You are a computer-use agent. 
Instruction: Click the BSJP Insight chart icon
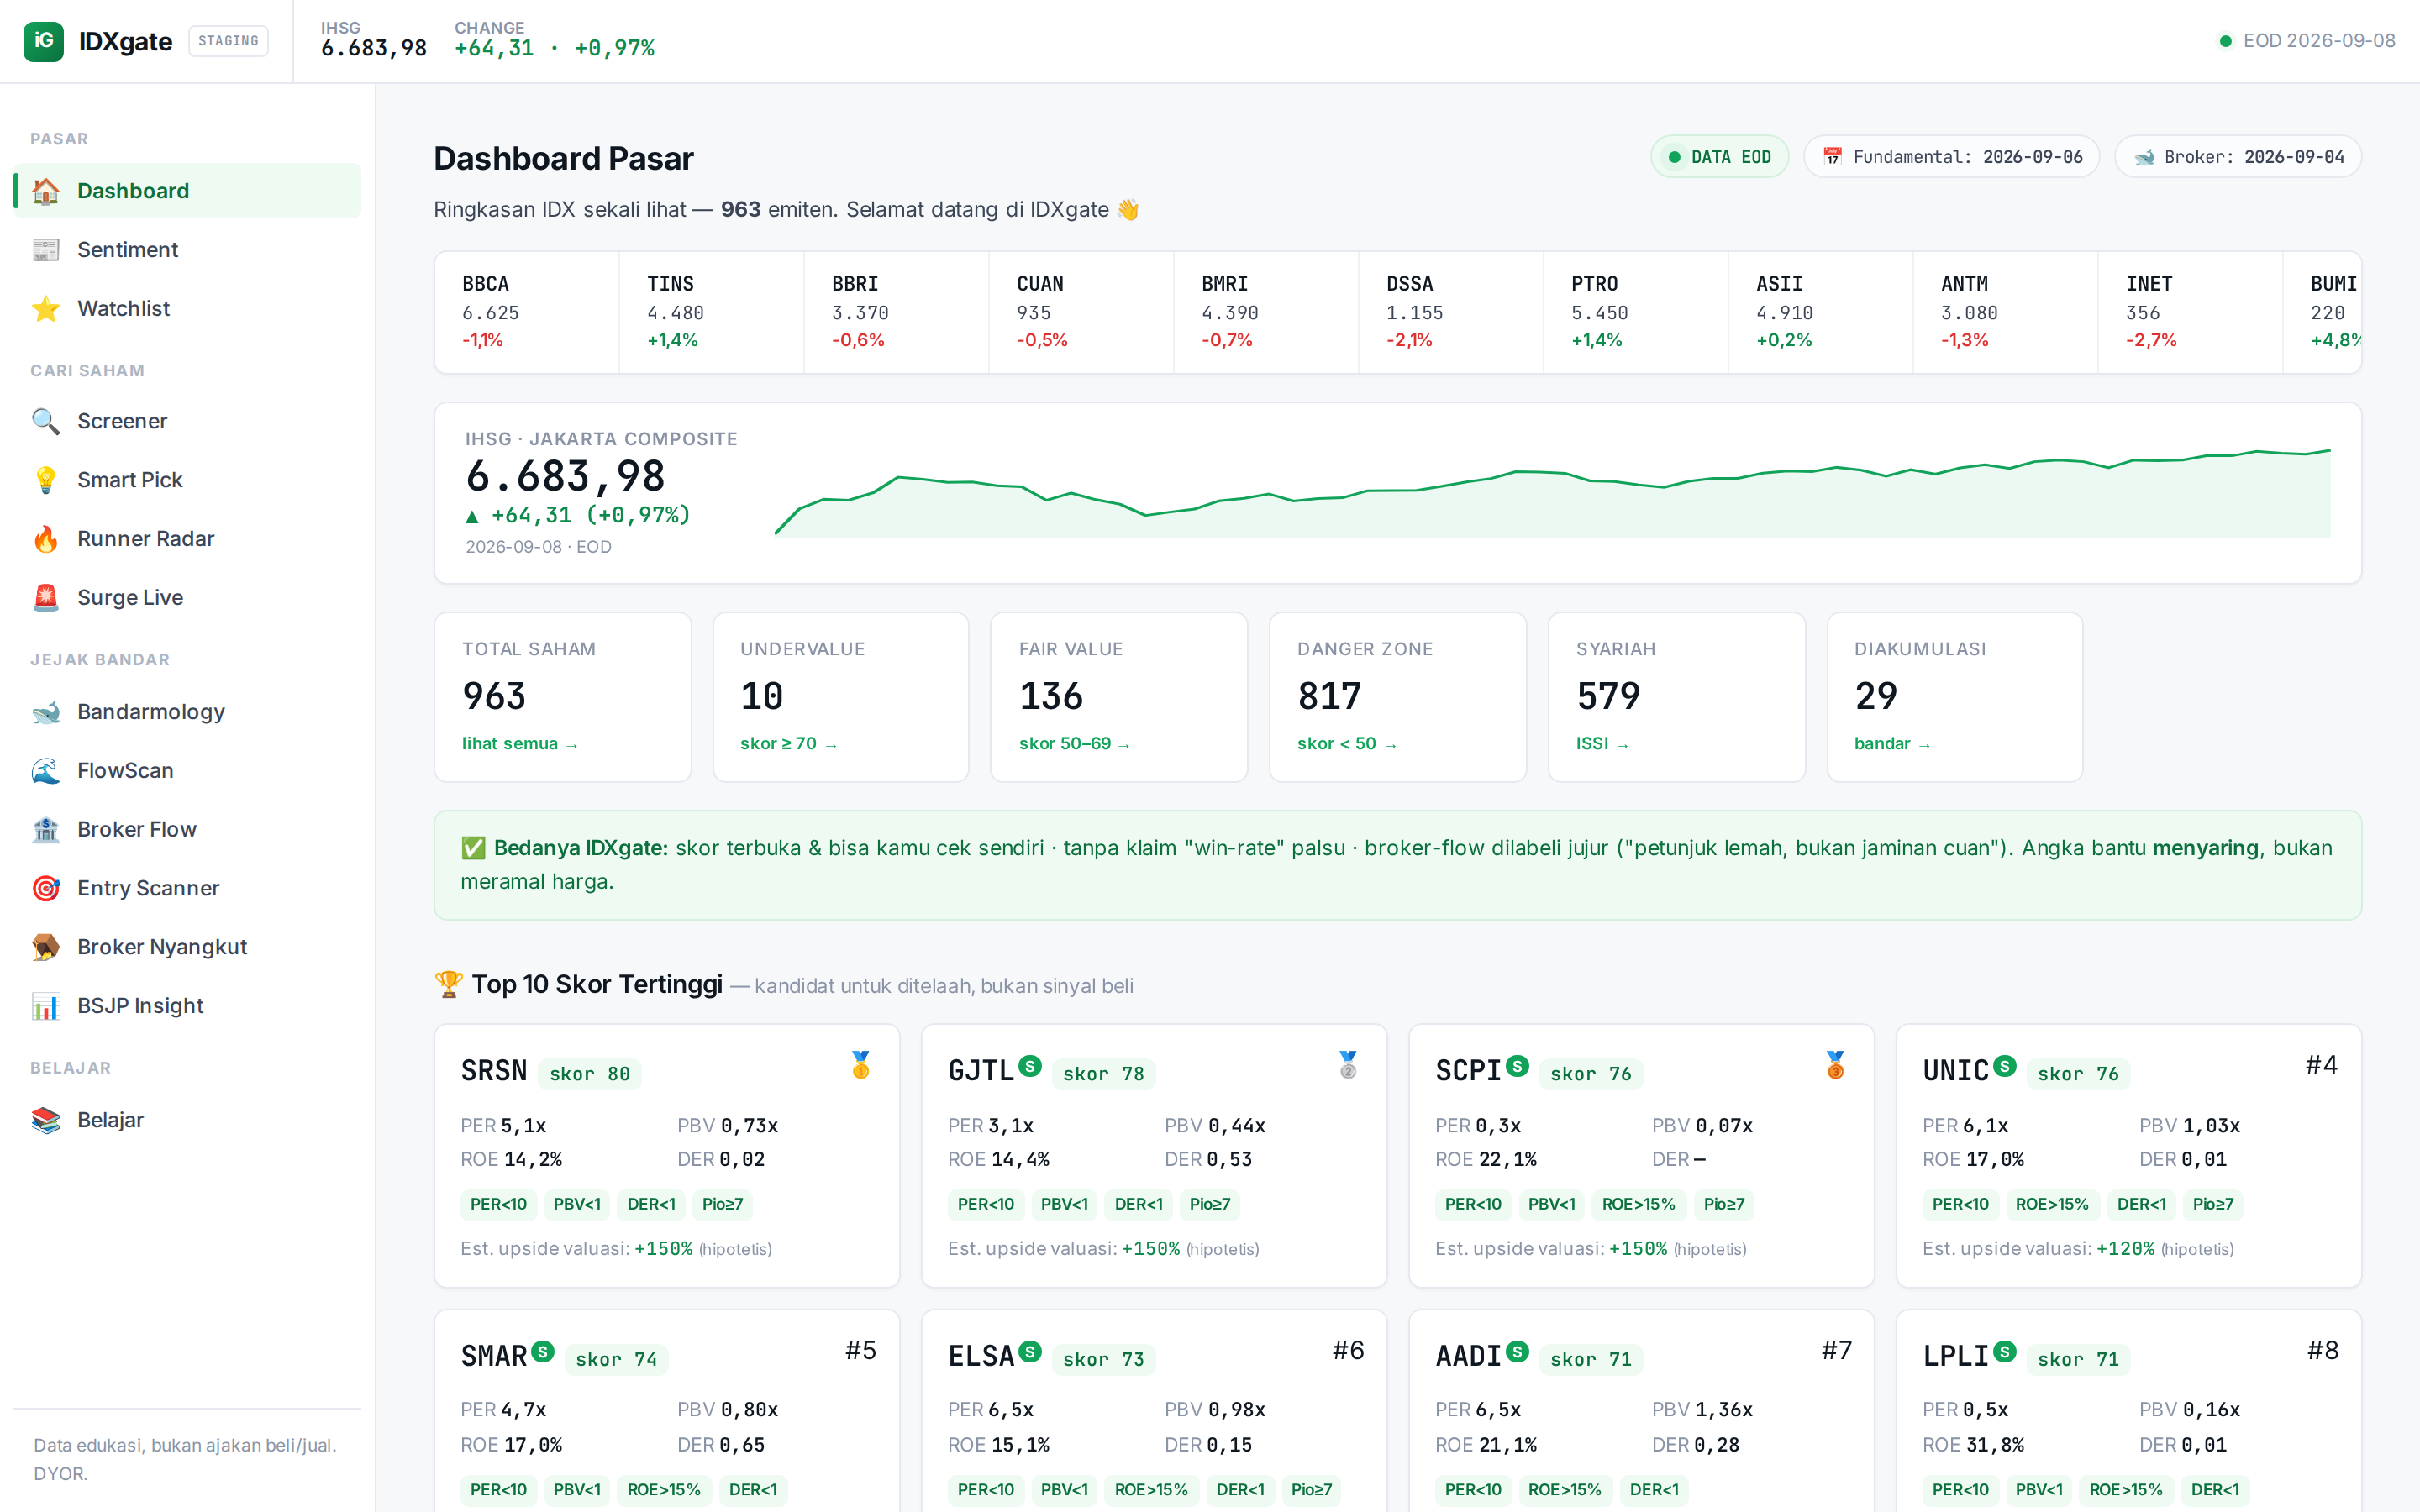click(x=46, y=1006)
